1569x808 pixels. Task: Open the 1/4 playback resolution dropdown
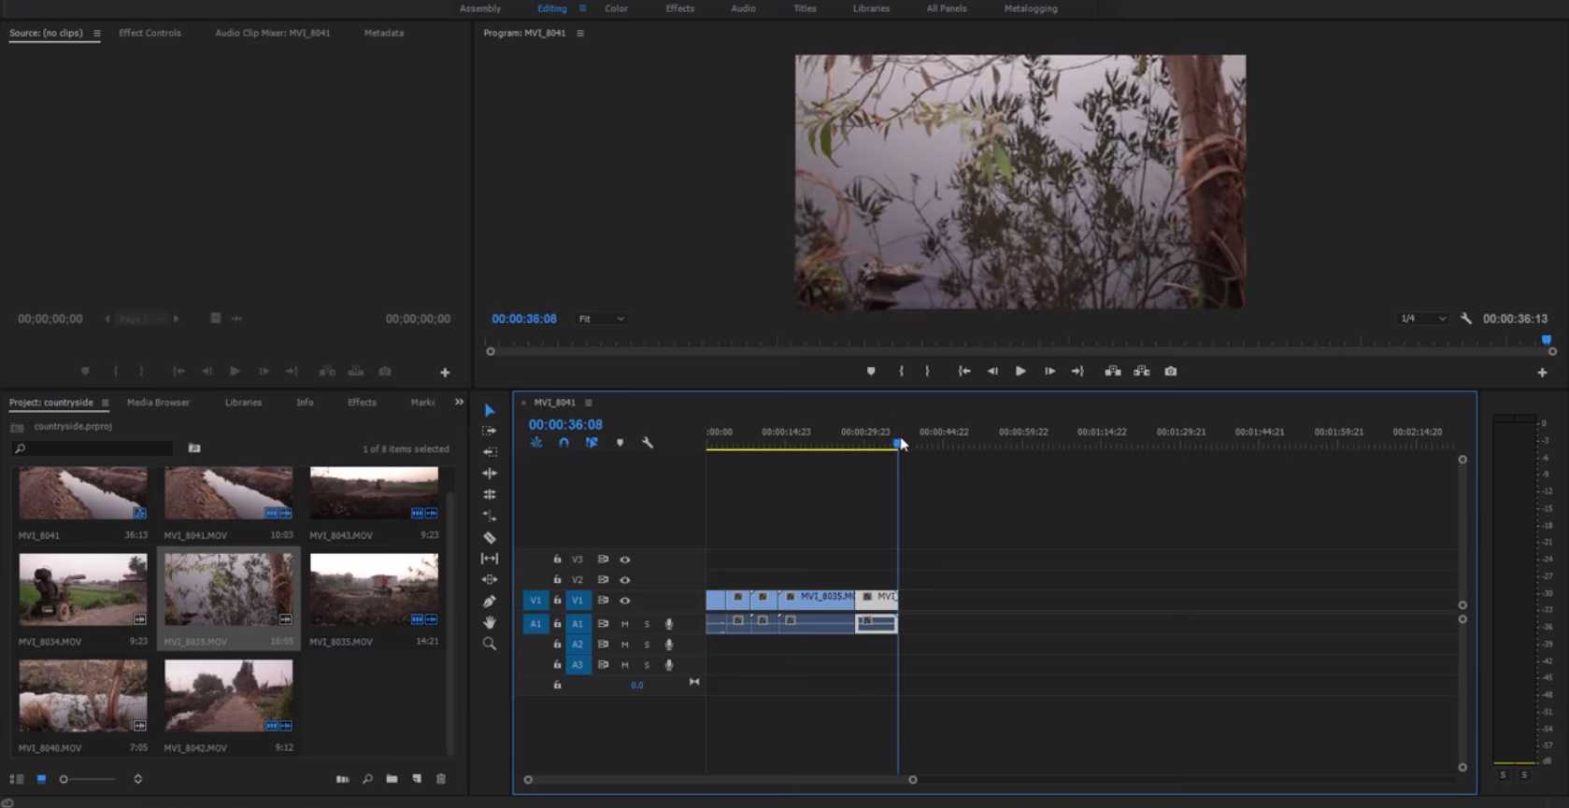[1422, 319]
